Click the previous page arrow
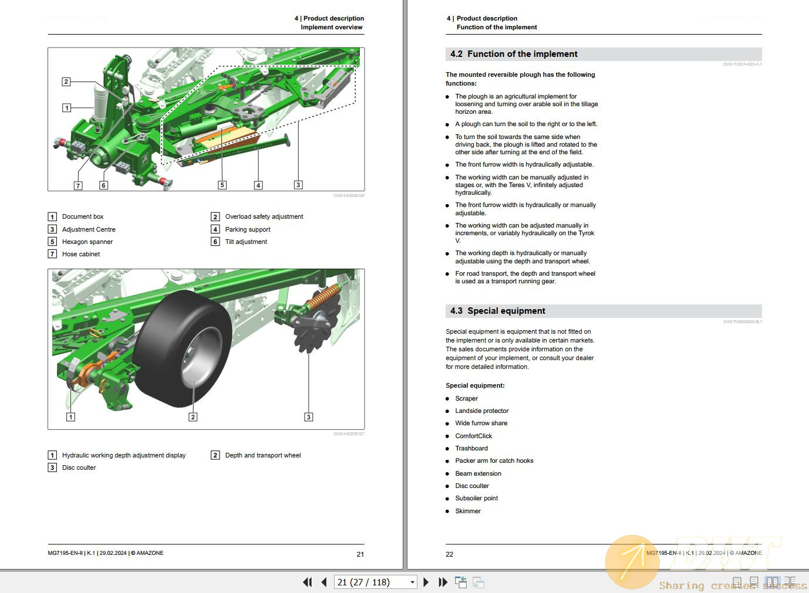The image size is (809, 593). point(324,582)
